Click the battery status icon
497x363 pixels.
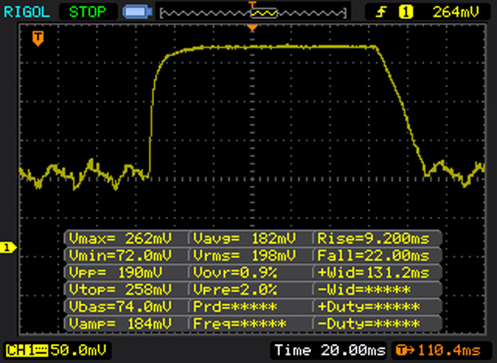tap(138, 12)
